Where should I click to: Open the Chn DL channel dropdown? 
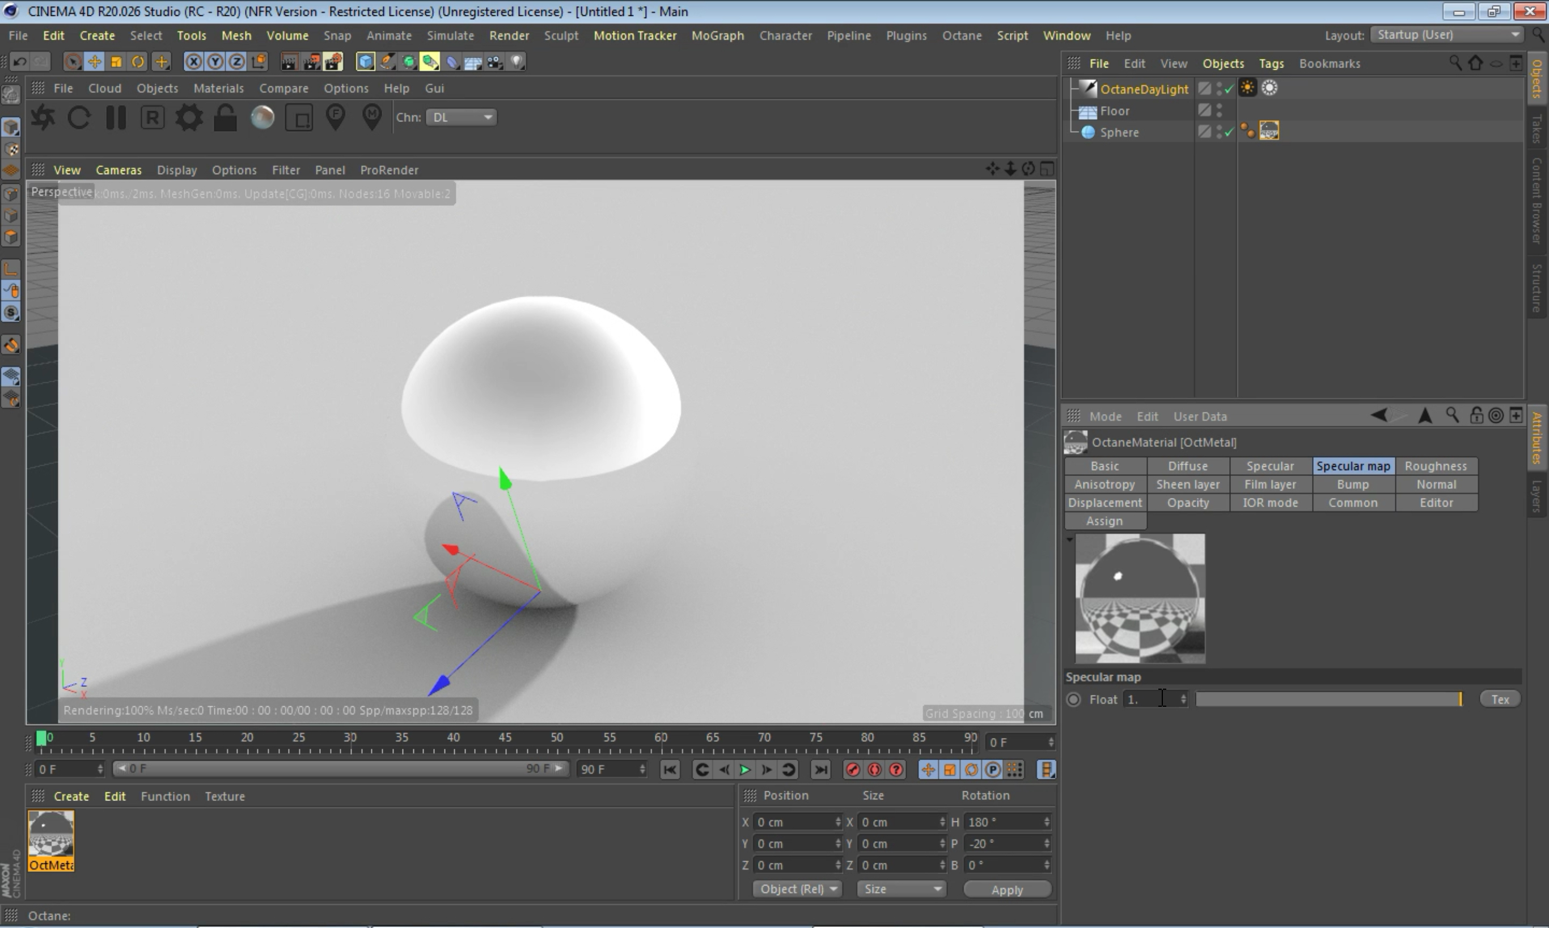tap(461, 117)
